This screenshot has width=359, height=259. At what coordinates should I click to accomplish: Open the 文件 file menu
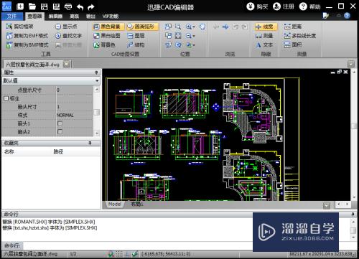pos(12,17)
